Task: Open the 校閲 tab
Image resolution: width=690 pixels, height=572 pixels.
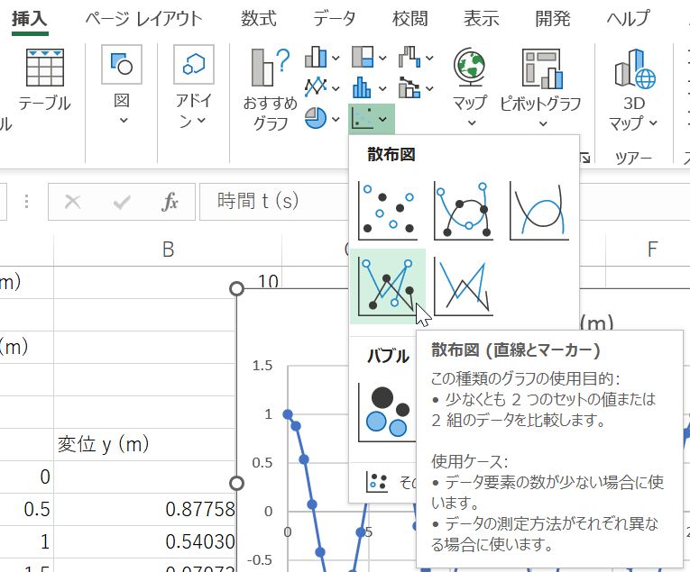Action: pos(410,19)
